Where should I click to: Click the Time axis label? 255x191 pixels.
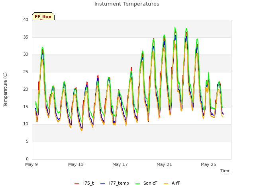(226, 171)
